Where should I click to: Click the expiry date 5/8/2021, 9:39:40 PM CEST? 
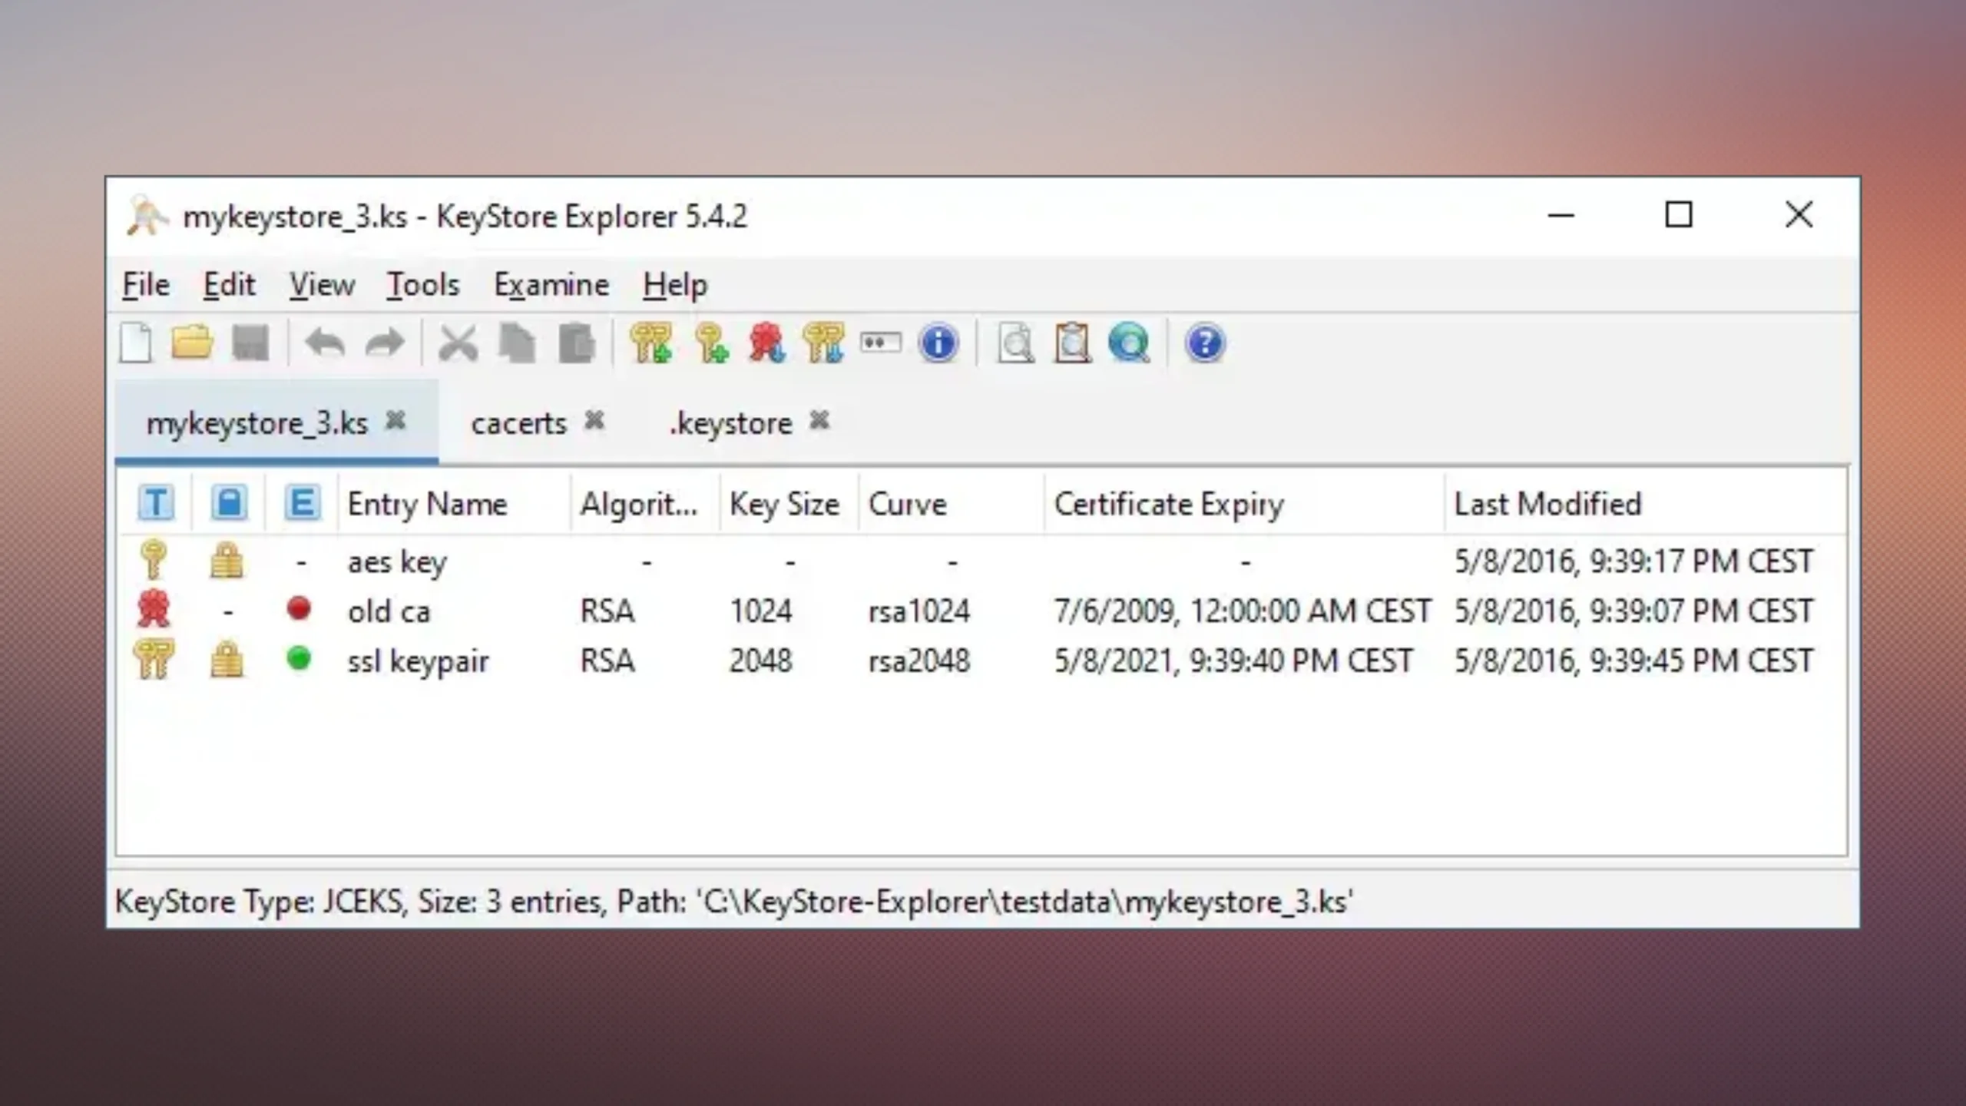(1233, 661)
